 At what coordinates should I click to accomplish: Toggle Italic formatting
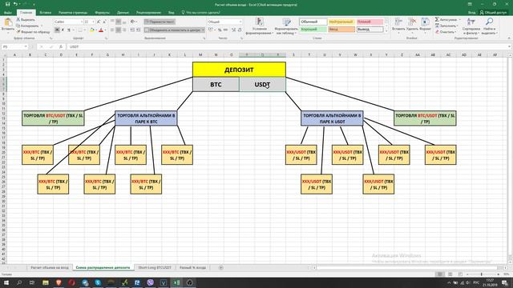click(63, 30)
